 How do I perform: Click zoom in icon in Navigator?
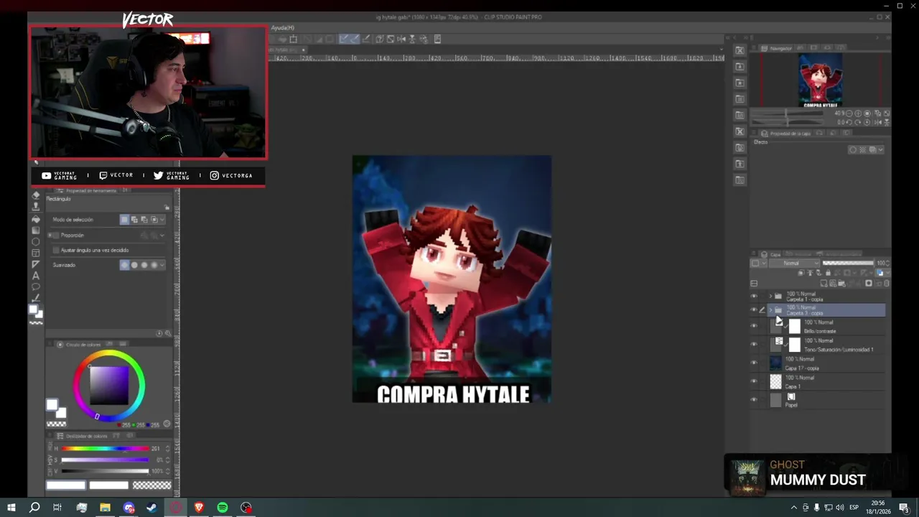coord(857,113)
